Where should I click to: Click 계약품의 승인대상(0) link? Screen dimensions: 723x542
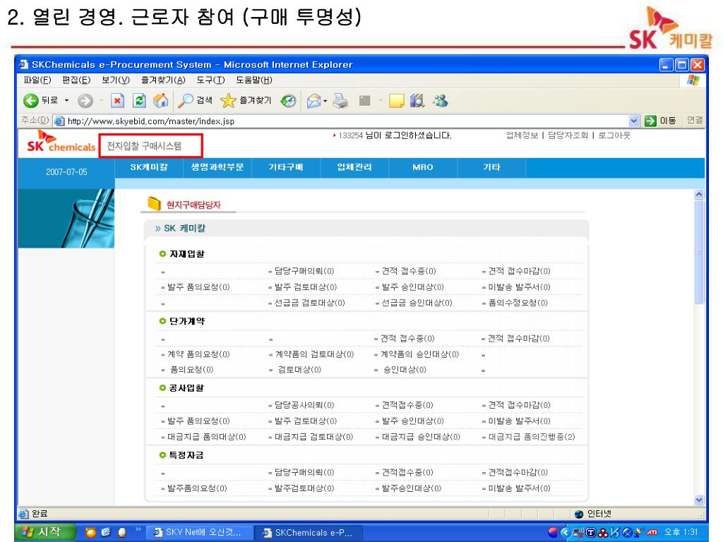(419, 354)
